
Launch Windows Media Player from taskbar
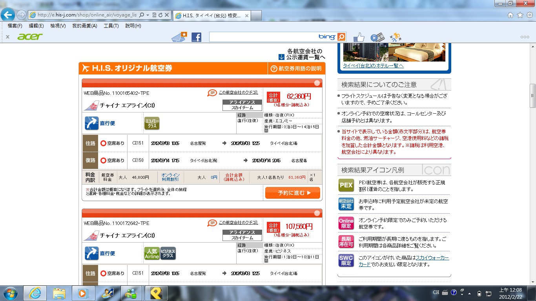tap(83, 293)
